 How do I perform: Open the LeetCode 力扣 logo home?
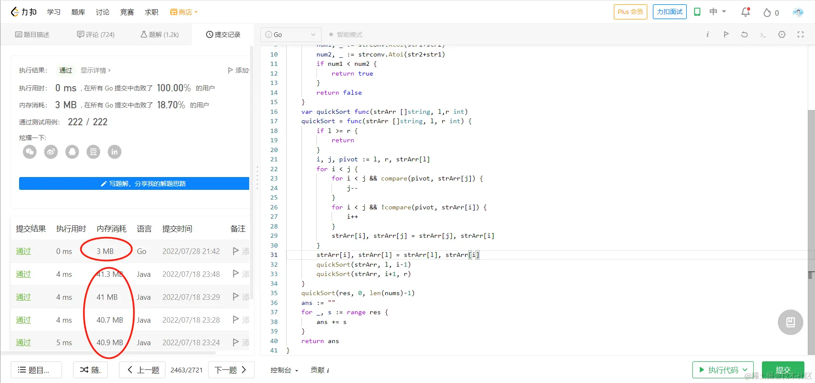click(24, 12)
